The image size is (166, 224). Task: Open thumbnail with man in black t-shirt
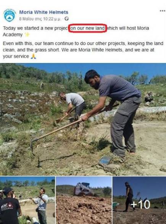click(27, 200)
